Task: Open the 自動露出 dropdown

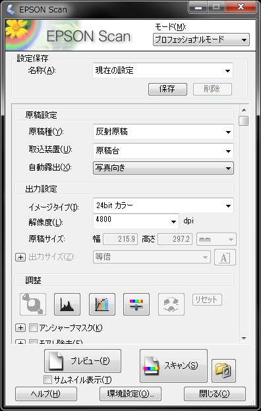Action: click(x=163, y=168)
